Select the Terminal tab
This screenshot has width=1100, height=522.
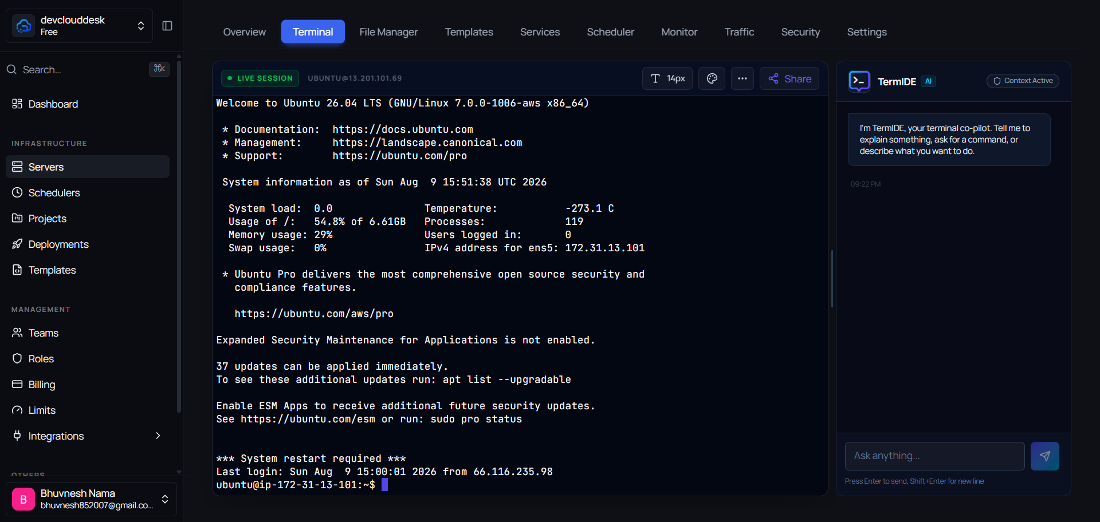(x=313, y=32)
